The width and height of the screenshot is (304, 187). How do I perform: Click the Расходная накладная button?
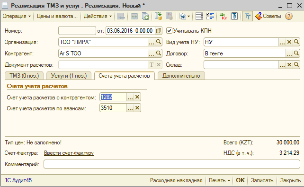tap(176, 180)
